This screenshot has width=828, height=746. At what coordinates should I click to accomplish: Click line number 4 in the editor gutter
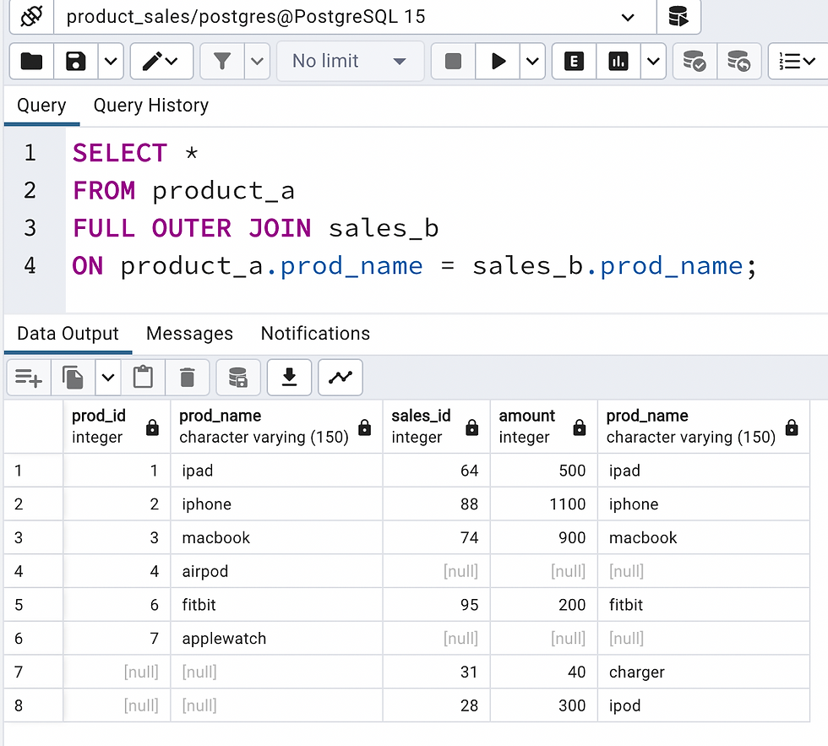coord(30,265)
